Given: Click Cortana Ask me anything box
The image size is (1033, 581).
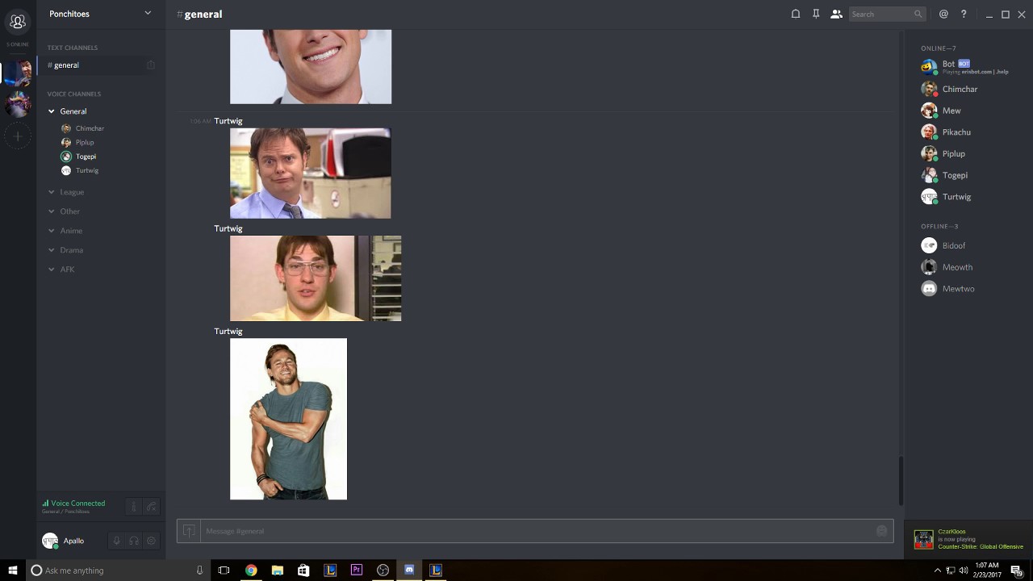Looking at the screenshot, I should (x=119, y=571).
